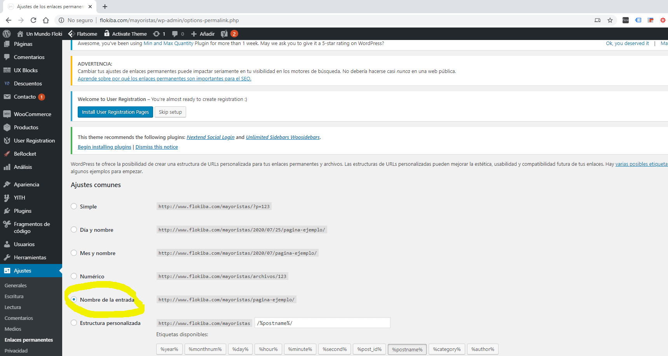Open comments bubble in admin bar
The image size is (668, 356).
(x=175, y=34)
